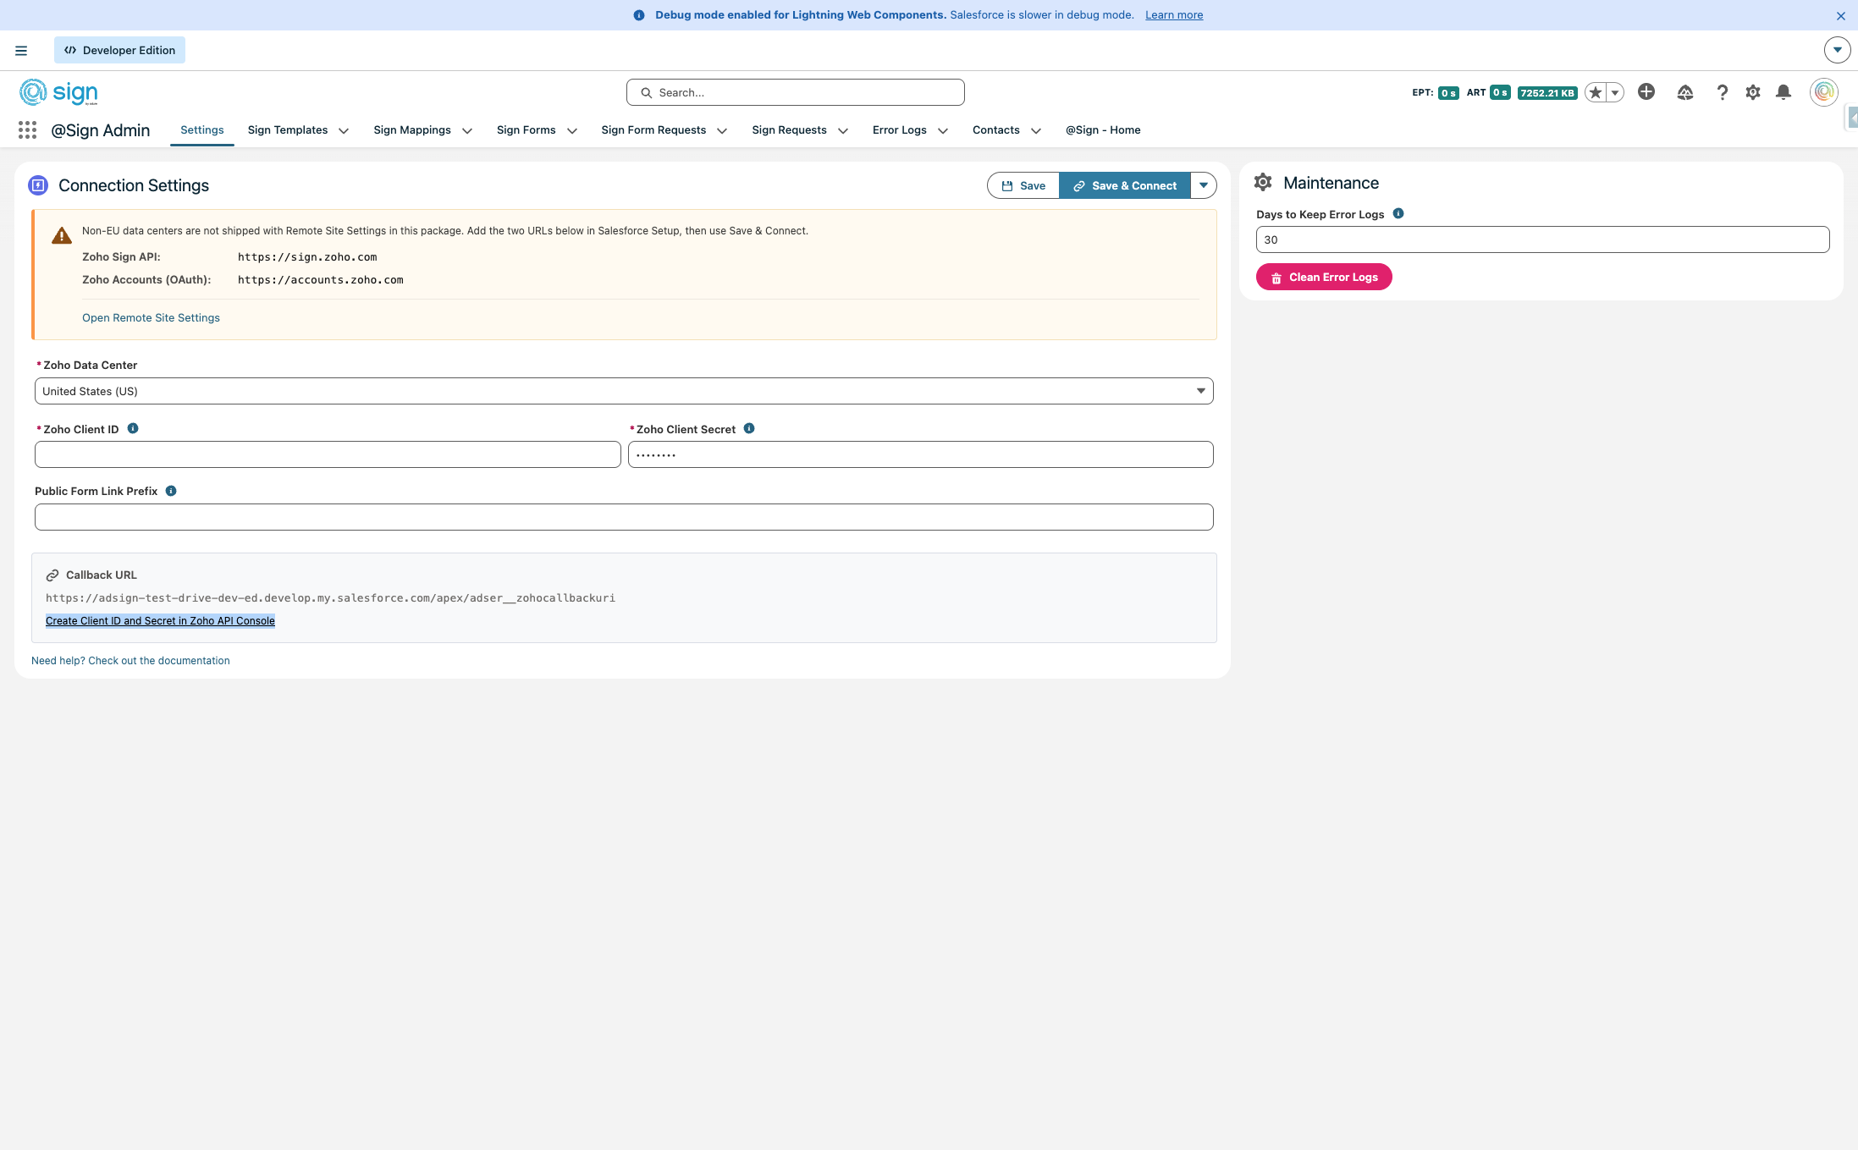Go to the @Sign - Home tab

pyautogui.click(x=1102, y=130)
